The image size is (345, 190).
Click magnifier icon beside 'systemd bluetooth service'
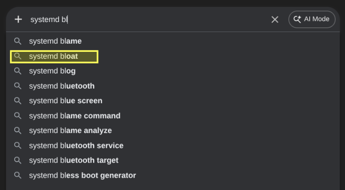pyautogui.click(x=18, y=145)
